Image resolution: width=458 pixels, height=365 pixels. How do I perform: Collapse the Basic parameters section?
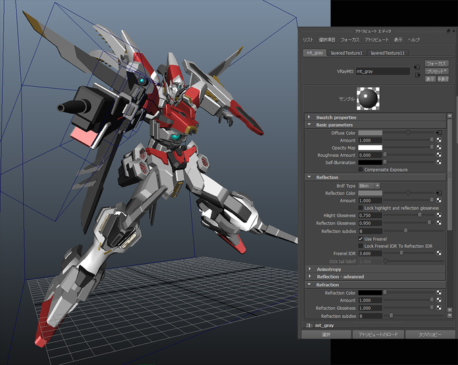[x=309, y=125]
